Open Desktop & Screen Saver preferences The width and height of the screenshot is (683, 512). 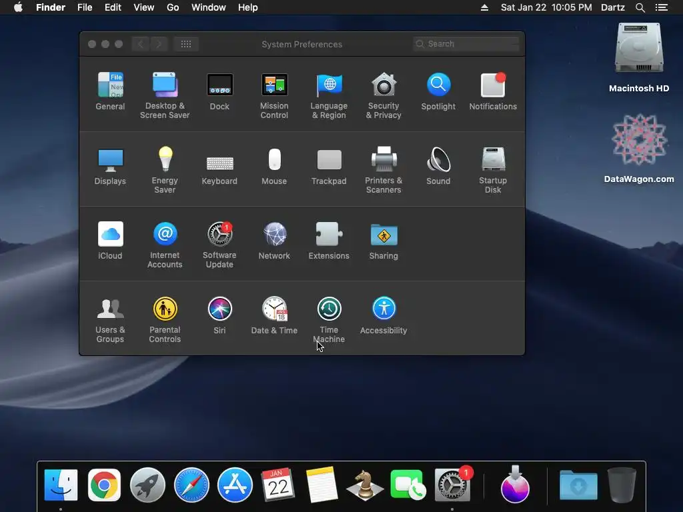coord(165,95)
